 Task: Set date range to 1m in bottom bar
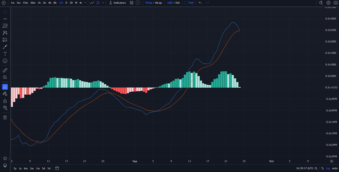click(x=38, y=168)
